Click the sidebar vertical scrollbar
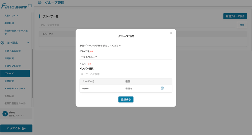Viewport: 252px width, 135px height. click(x=32, y=73)
